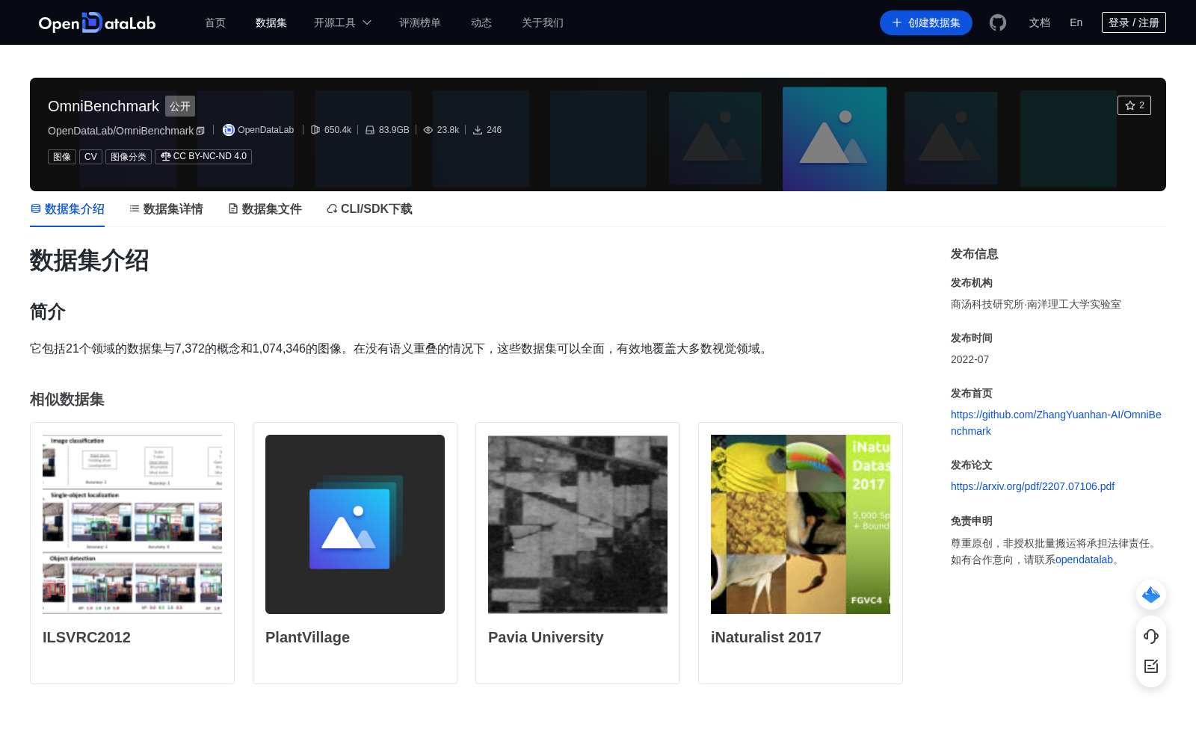Open the iNaturalist 2017 dataset thumbnail
This screenshot has height=747, width=1196.
click(x=801, y=524)
